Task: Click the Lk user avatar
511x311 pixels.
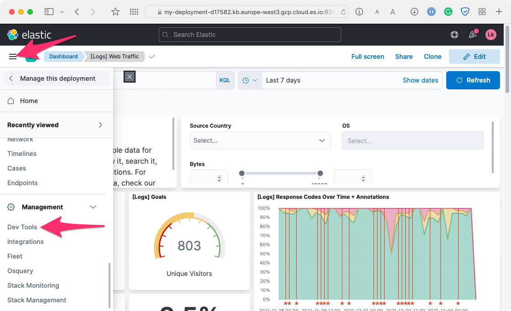Action: tap(490, 35)
